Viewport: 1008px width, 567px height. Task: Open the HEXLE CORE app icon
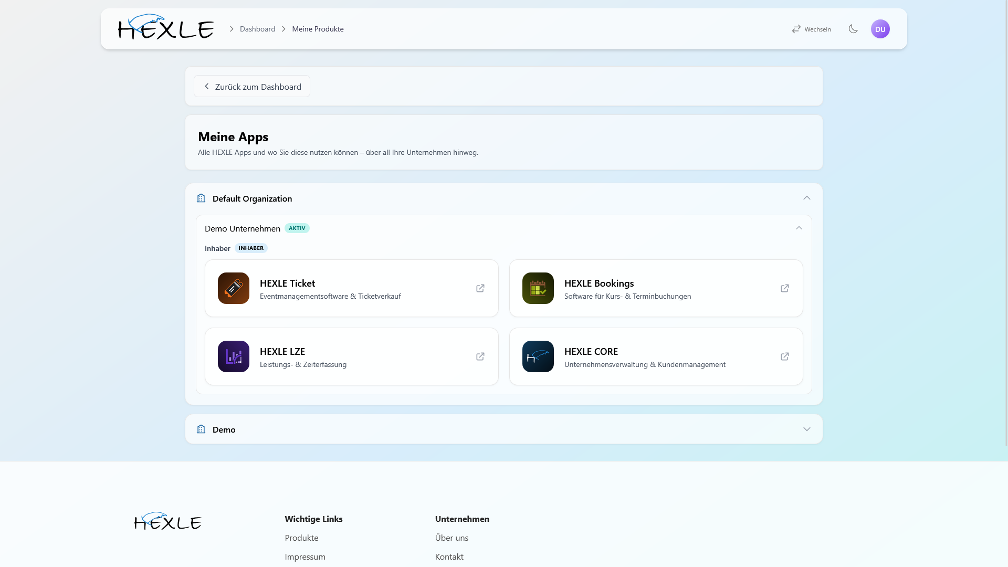point(538,356)
